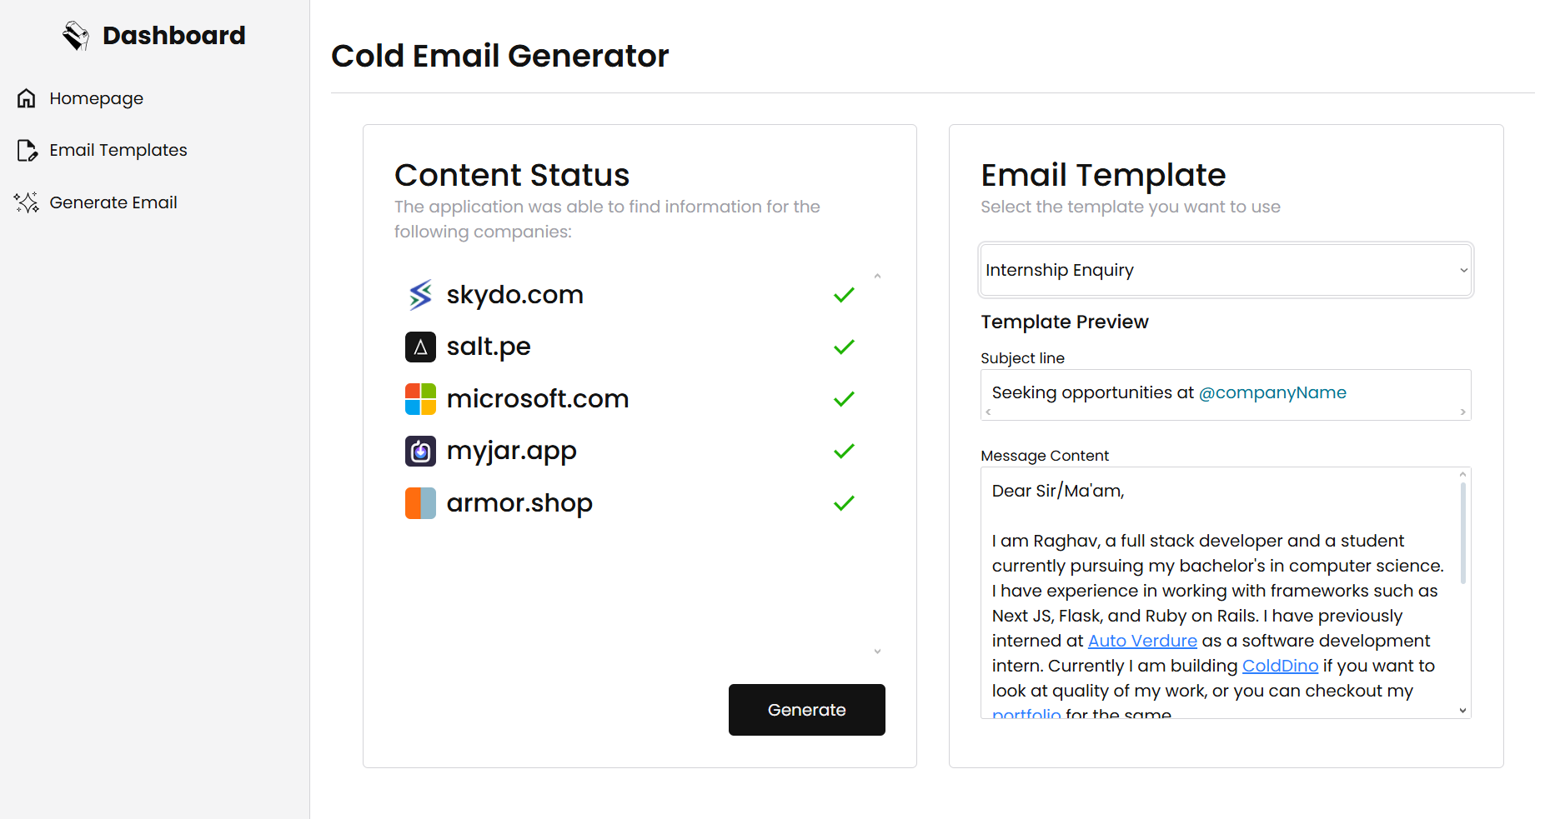This screenshot has width=1555, height=819.
Task: Click the Generate Email sparkles icon
Action: pos(27,202)
